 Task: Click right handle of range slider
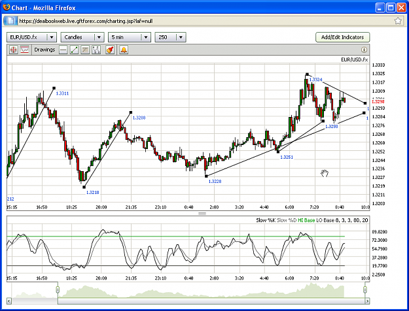click(x=365, y=289)
